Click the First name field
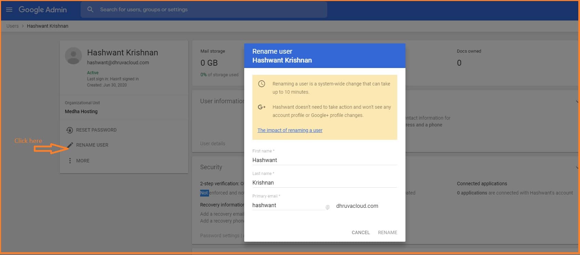 click(324, 160)
